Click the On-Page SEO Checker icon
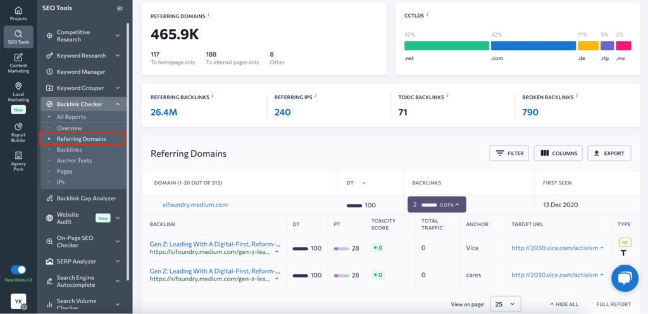Image resolution: width=648 pixels, height=314 pixels. tap(49, 241)
